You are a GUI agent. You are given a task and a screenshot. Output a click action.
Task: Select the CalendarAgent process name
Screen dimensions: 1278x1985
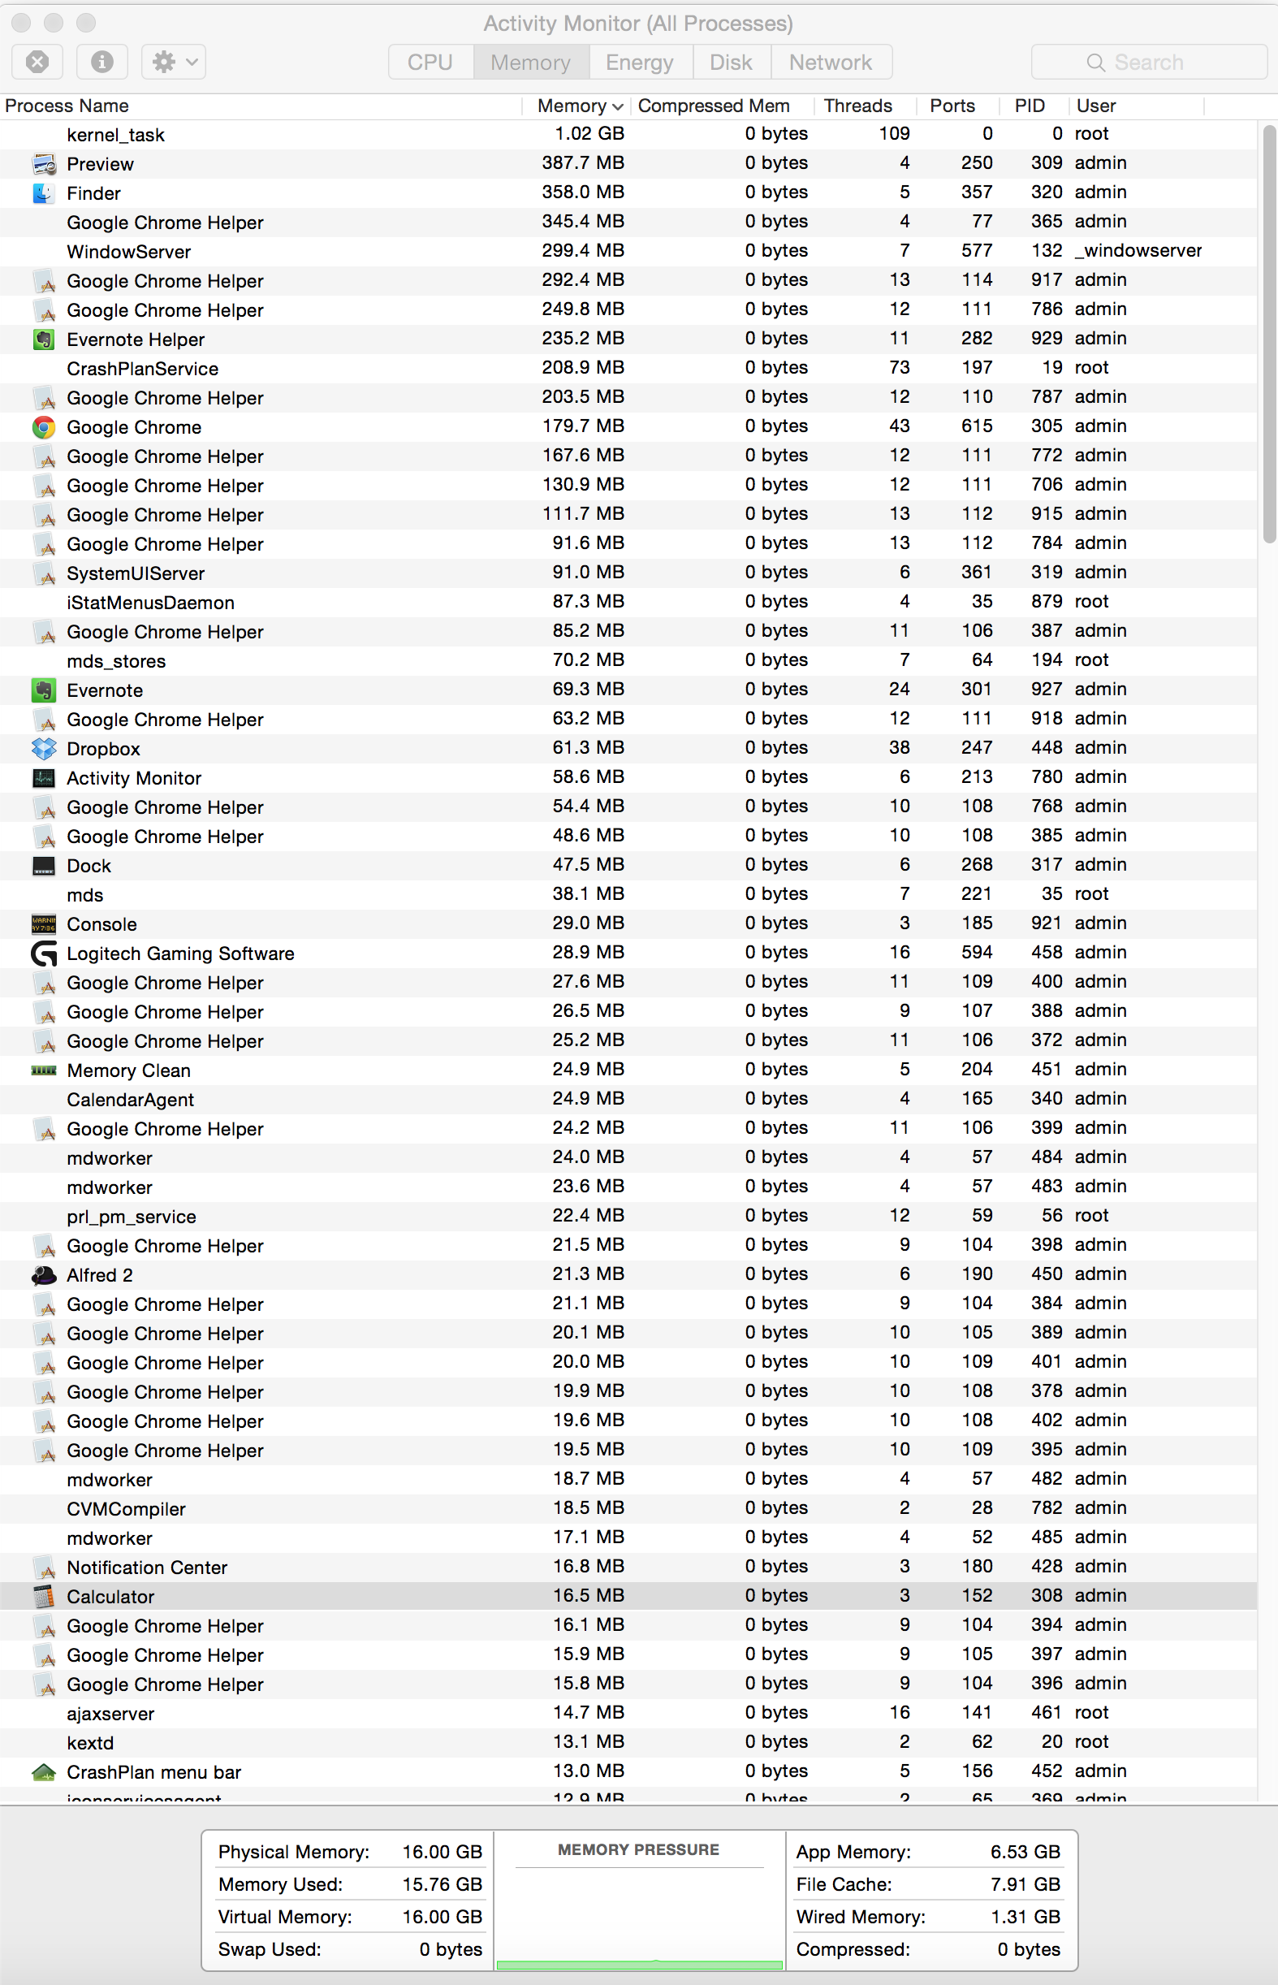tap(130, 1100)
